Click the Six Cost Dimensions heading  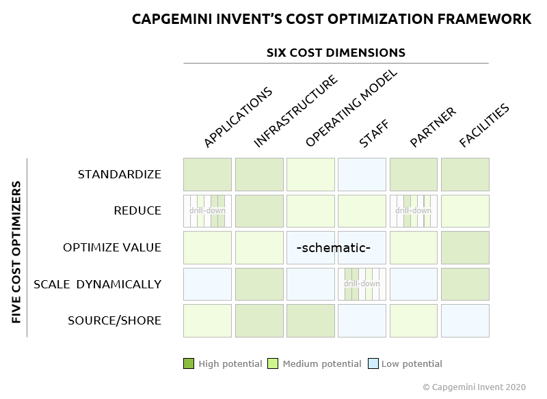tap(336, 53)
